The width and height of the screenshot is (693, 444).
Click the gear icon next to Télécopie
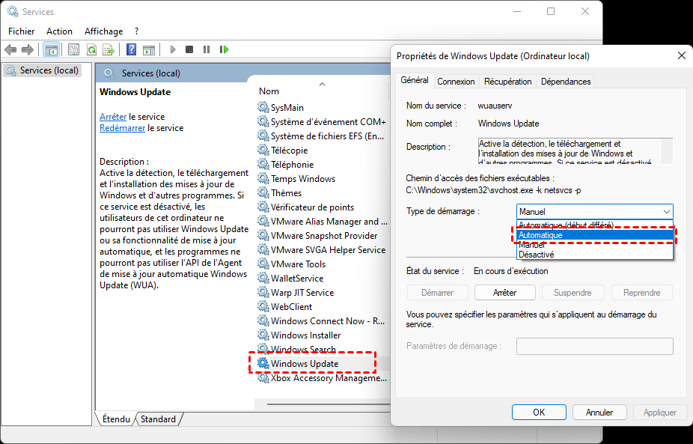click(263, 150)
